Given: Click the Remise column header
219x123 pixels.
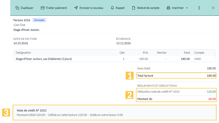Looking at the screenshot, I should tap(162, 53).
